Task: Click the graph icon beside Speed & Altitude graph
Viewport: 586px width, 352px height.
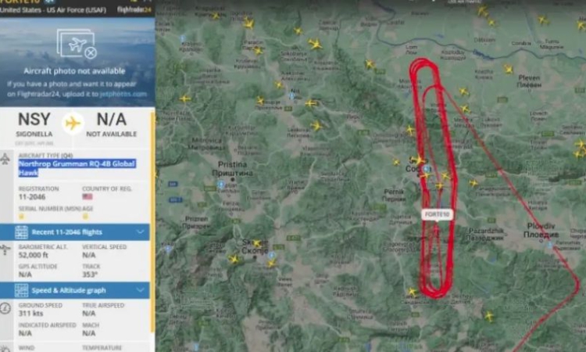Action: [21, 290]
